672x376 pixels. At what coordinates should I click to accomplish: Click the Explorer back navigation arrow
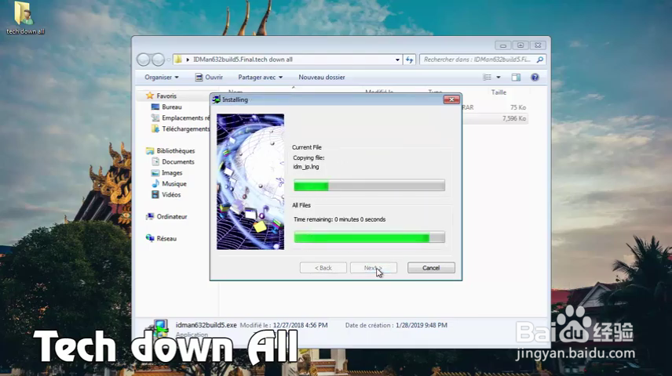[x=144, y=60]
